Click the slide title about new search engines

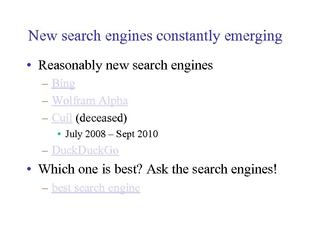(x=155, y=36)
